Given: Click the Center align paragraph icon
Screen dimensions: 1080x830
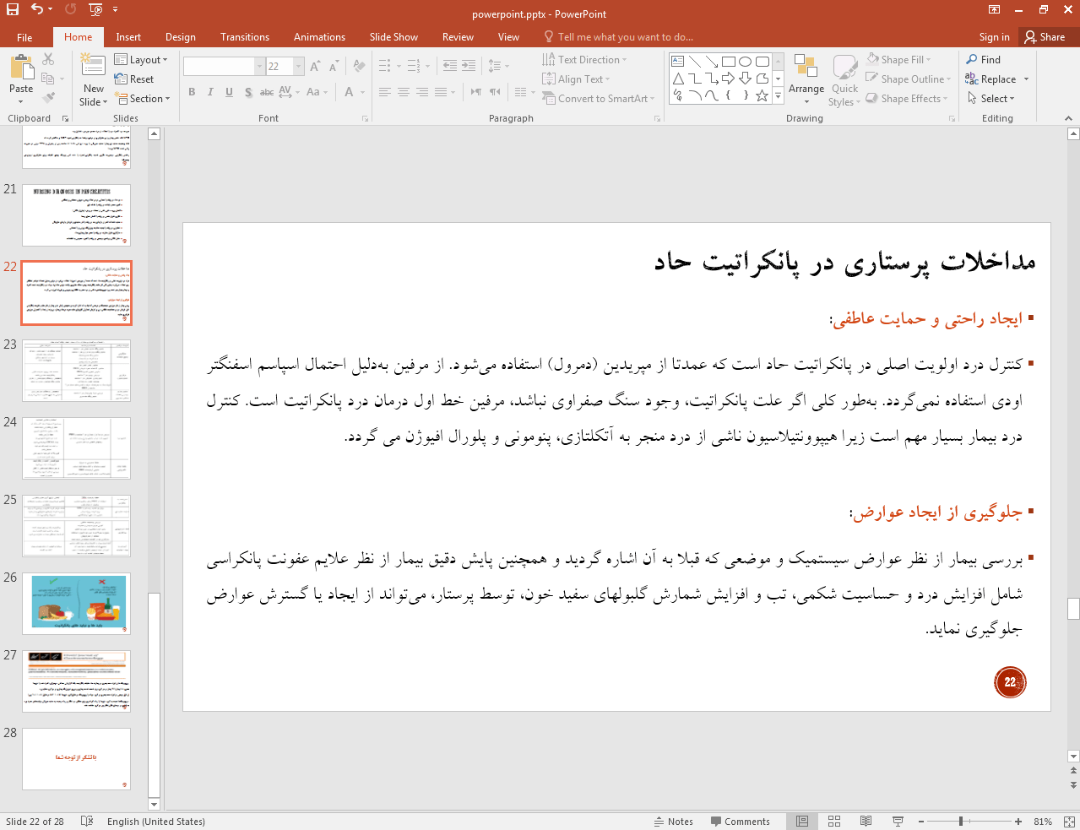Looking at the screenshot, I should coord(404,92).
